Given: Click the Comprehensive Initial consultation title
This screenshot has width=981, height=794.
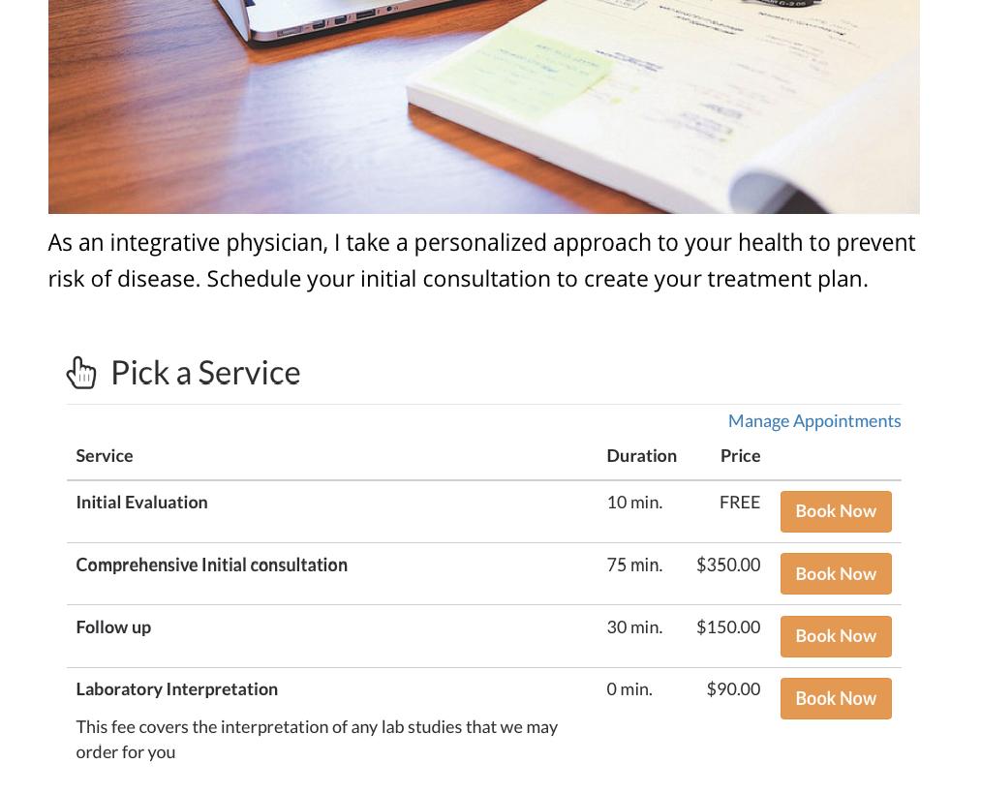Looking at the screenshot, I should (x=211, y=565).
